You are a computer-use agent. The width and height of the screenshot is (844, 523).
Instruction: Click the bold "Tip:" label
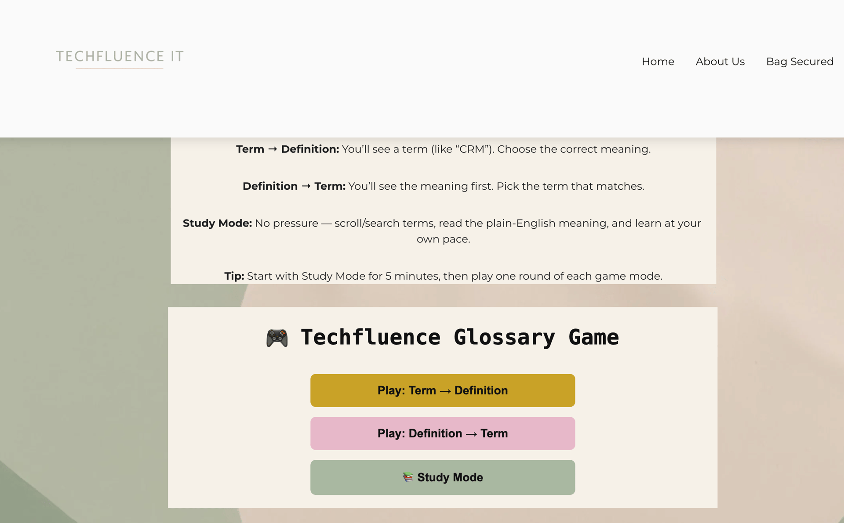[234, 276]
